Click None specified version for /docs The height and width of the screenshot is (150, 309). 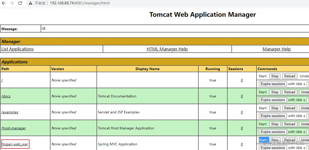coord(64,96)
